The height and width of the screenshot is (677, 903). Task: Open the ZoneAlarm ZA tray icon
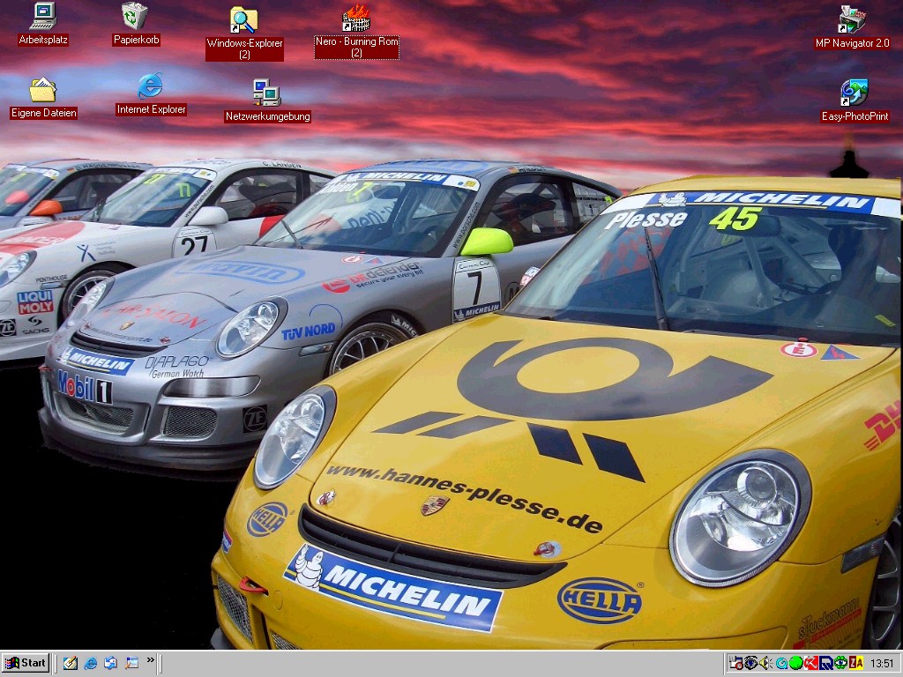[856, 663]
